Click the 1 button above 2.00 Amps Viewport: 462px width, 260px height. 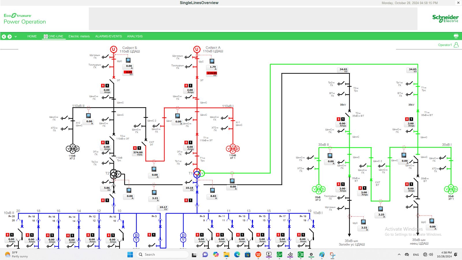click(x=191, y=86)
